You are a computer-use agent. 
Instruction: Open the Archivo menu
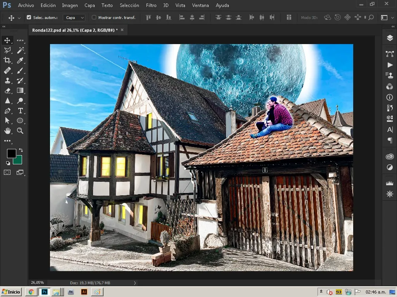(x=26, y=5)
